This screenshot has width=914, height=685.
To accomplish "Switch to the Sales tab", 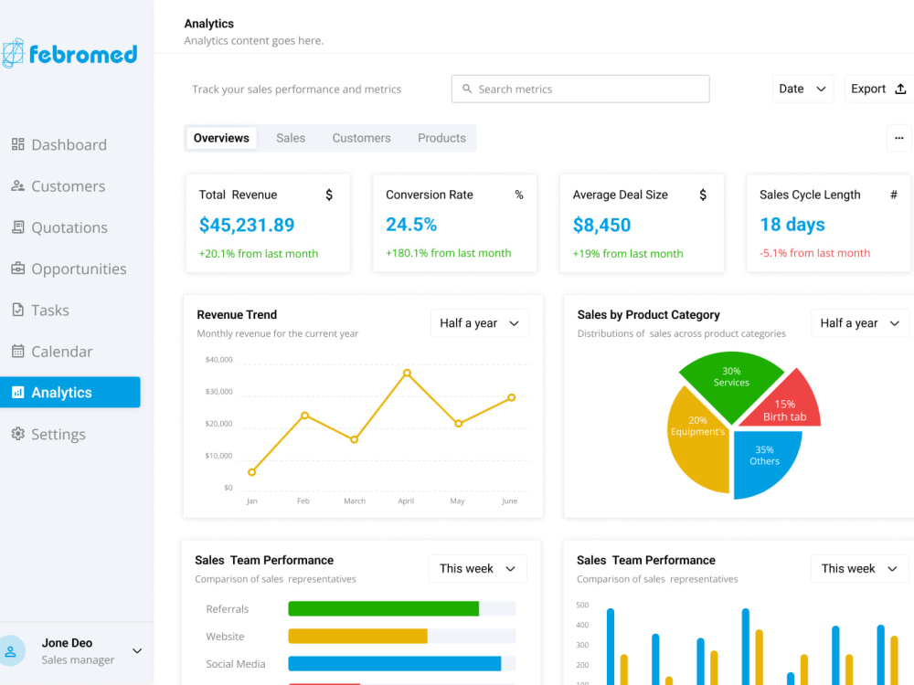I will click(291, 138).
